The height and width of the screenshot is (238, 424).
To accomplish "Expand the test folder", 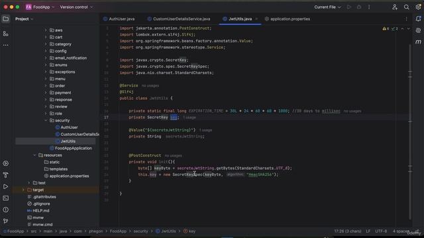I will click(29, 183).
